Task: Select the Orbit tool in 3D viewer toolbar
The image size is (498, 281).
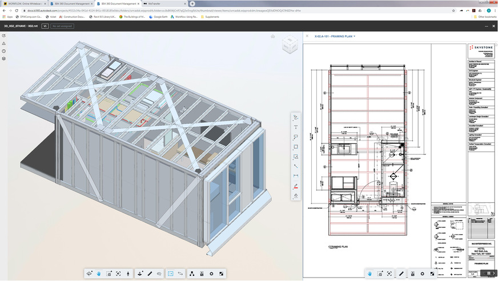Action: (90, 274)
